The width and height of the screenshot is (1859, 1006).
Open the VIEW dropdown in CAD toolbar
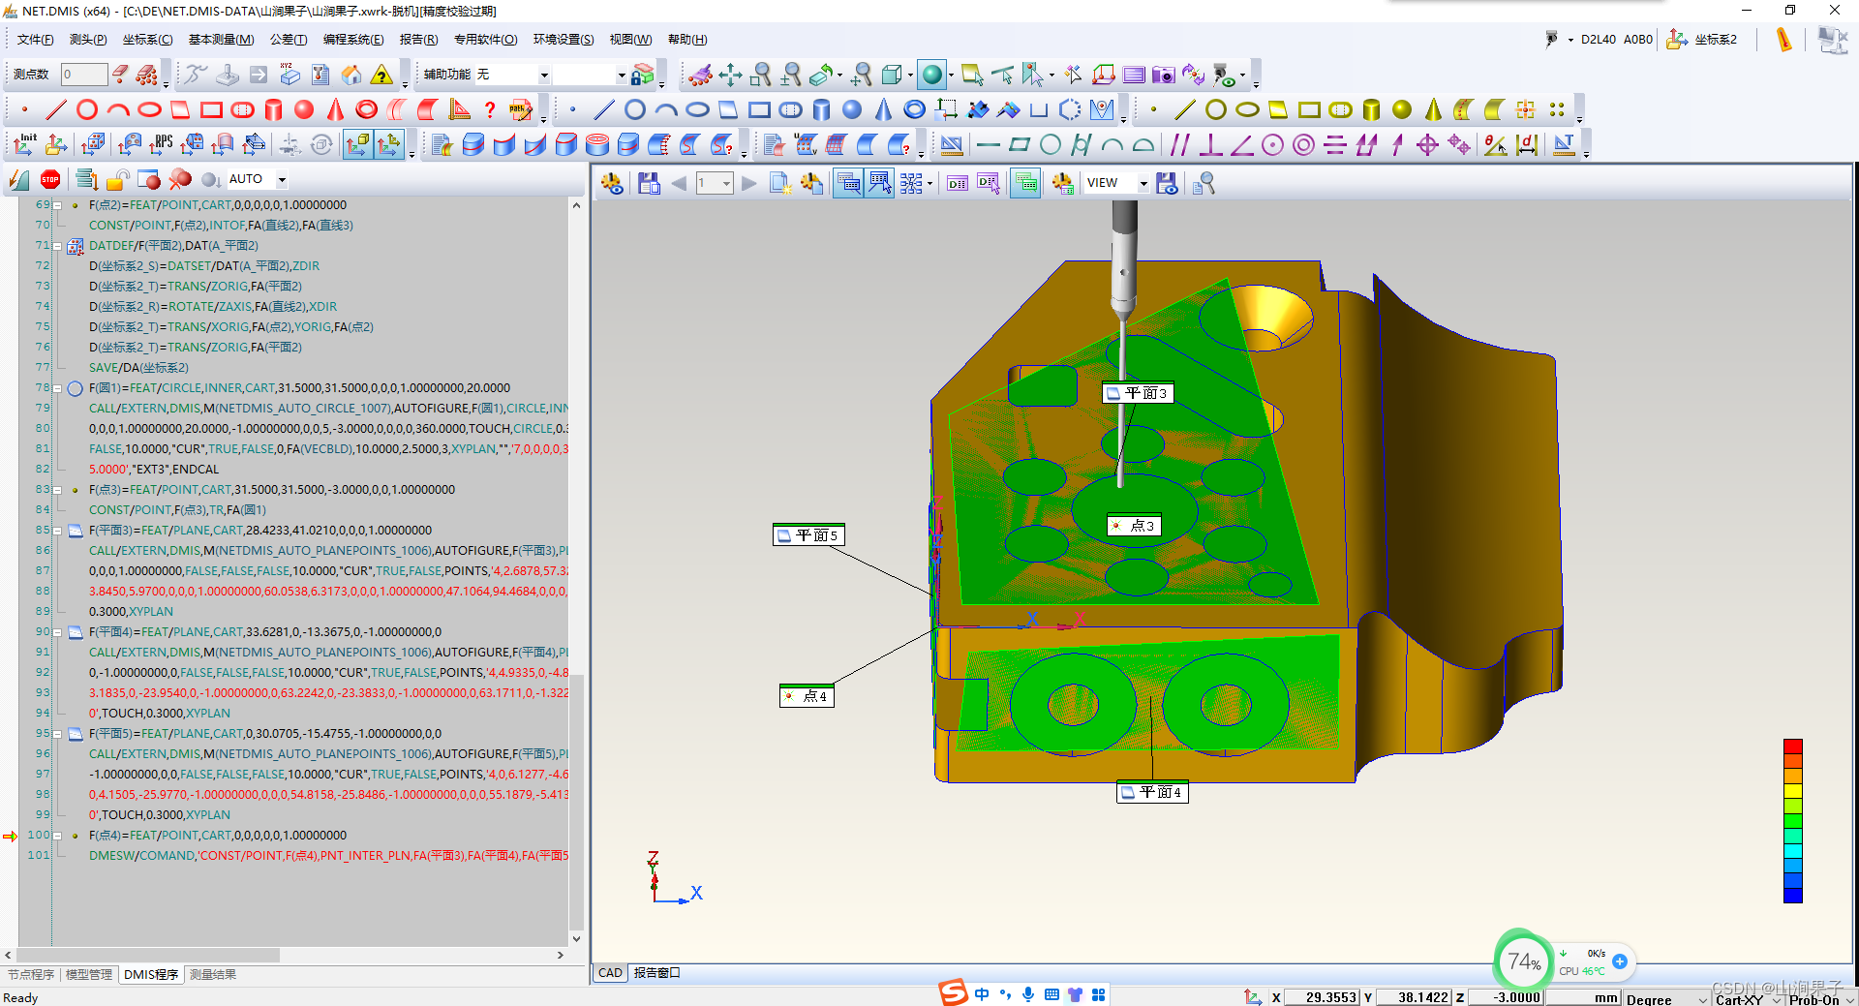[1143, 183]
